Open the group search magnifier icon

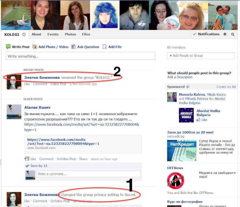233,34
